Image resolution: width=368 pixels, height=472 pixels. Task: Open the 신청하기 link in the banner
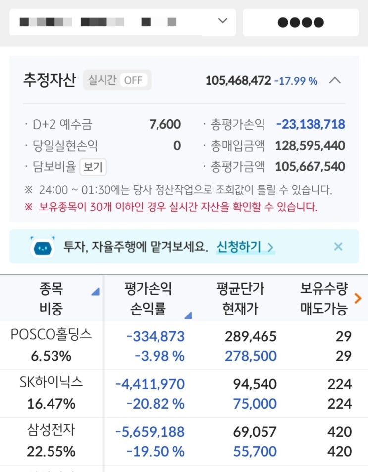pos(245,247)
